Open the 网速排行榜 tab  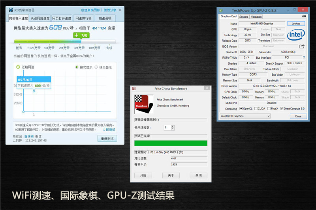83,18
